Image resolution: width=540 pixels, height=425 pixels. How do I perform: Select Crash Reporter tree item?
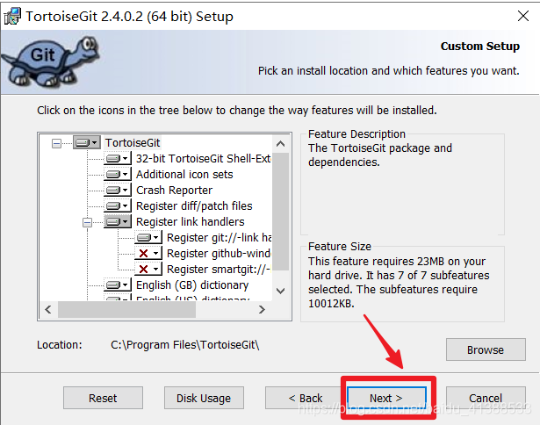click(x=174, y=191)
